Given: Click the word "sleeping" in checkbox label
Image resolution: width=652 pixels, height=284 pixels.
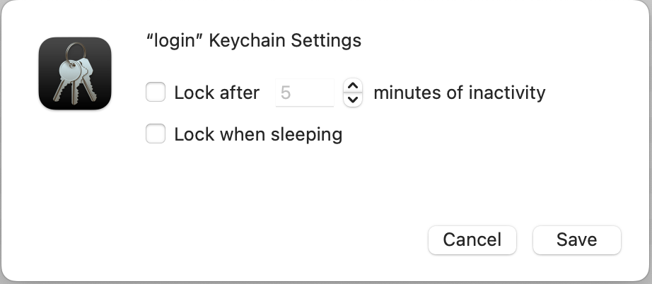Looking at the screenshot, I should point(308,134).
